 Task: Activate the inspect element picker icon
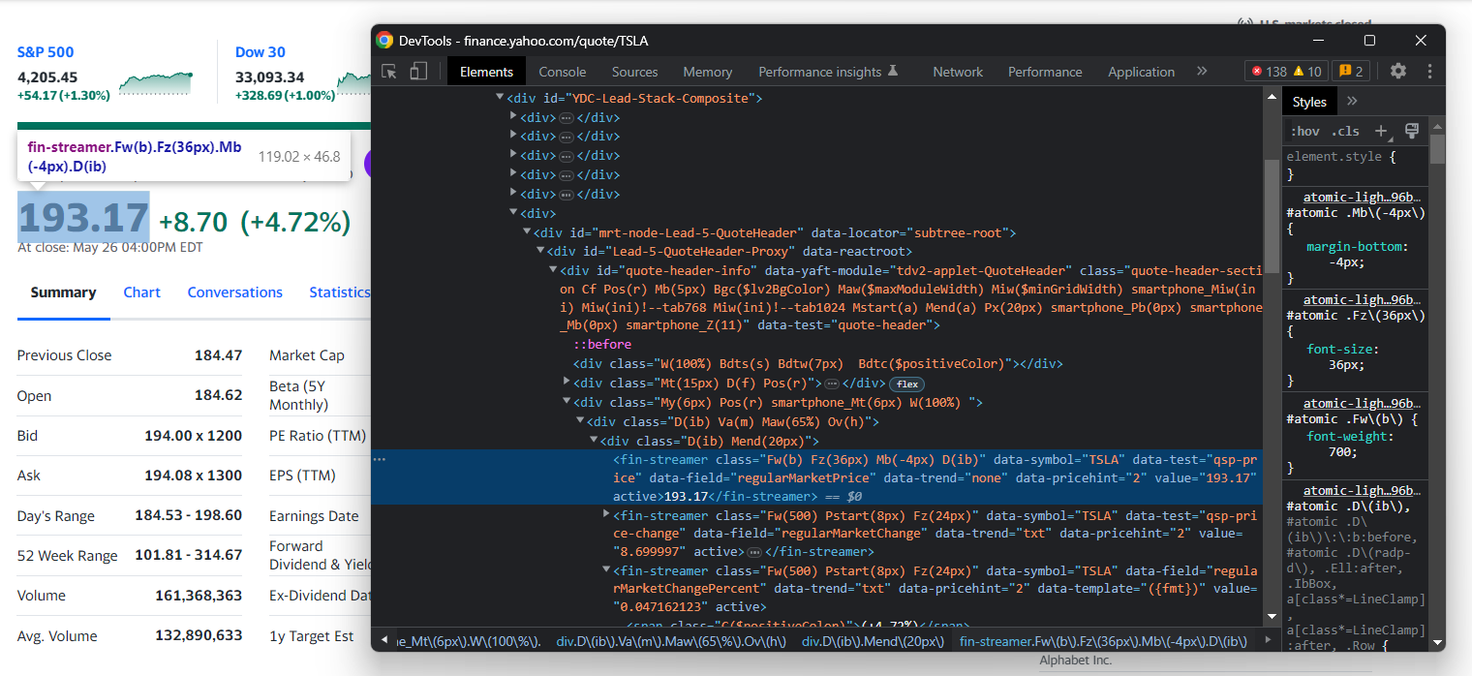point(389,72)
